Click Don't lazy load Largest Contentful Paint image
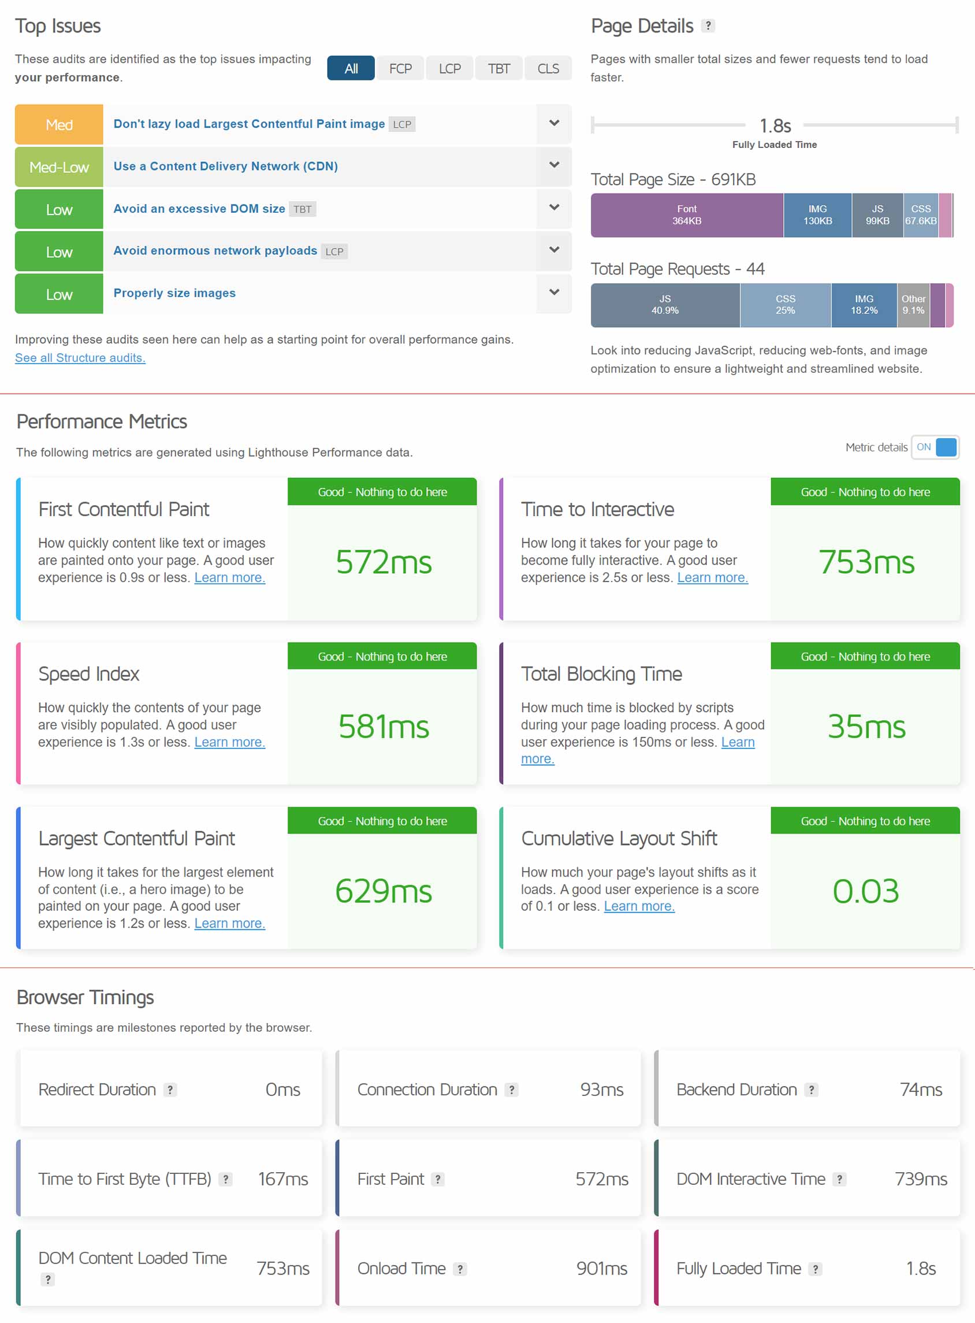 pyautogui.click(x=249, y=124)
